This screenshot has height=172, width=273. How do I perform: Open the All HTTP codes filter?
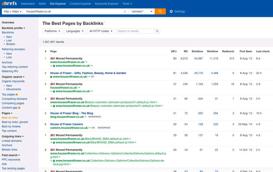click(101, 31)
